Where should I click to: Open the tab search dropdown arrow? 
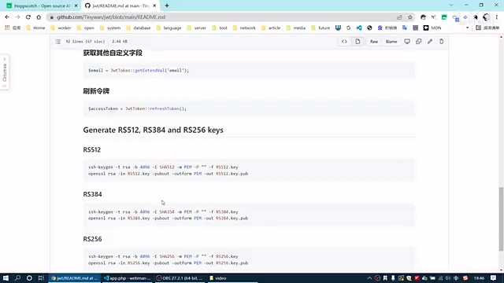pos(451,6)
